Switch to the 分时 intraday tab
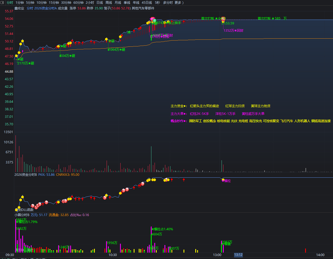333x259 pixels. 10,3
